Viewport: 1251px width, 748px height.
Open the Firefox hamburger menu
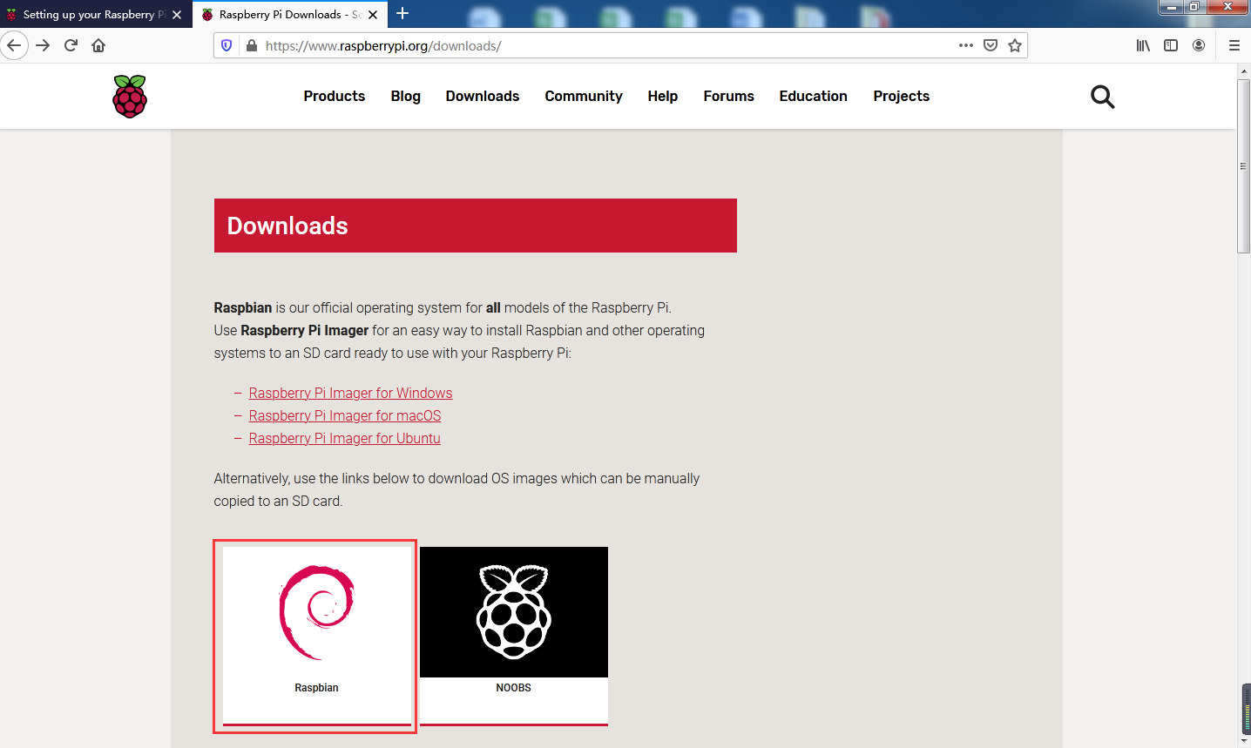click(1234, 45)
